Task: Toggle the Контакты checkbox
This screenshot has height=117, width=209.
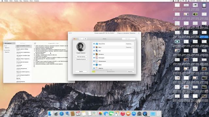Action: tap(94, 54)
